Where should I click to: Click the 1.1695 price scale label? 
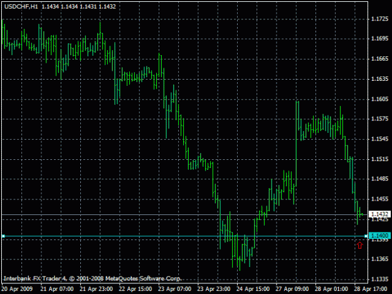click(380, 38)
